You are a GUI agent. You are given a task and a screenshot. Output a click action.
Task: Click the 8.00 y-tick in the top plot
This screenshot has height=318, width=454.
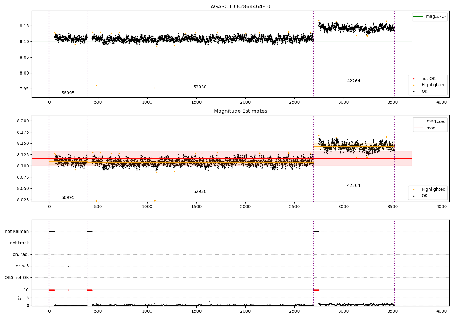click(x=25, y=73)
